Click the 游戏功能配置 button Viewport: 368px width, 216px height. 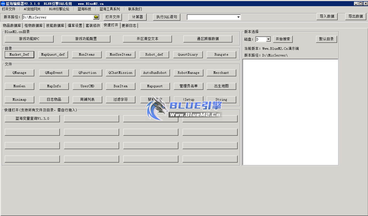tap(86, 39)
